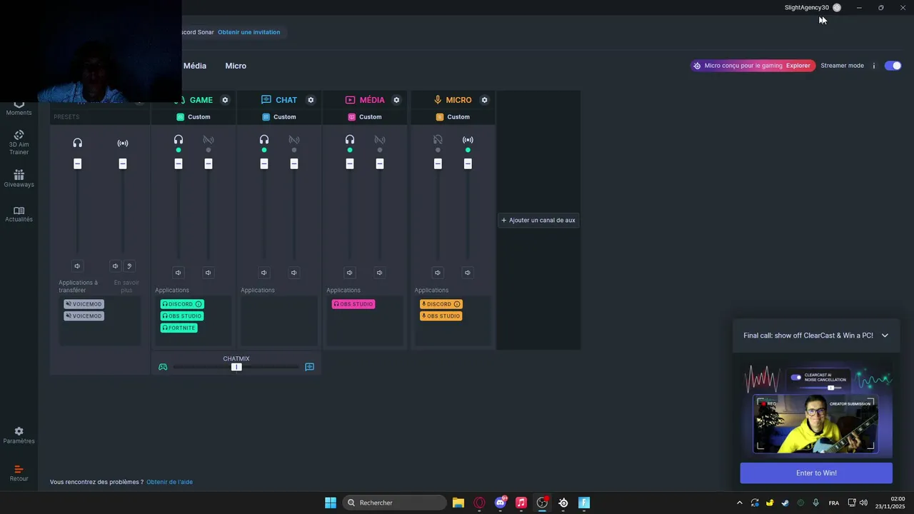Open CHAT Custom preset dropdown
This screenshot has height=514, width=914.
tap(279, 117)
